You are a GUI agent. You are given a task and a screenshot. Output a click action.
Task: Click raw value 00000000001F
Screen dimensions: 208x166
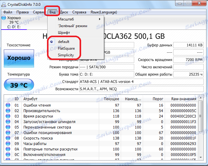point(183,138)
